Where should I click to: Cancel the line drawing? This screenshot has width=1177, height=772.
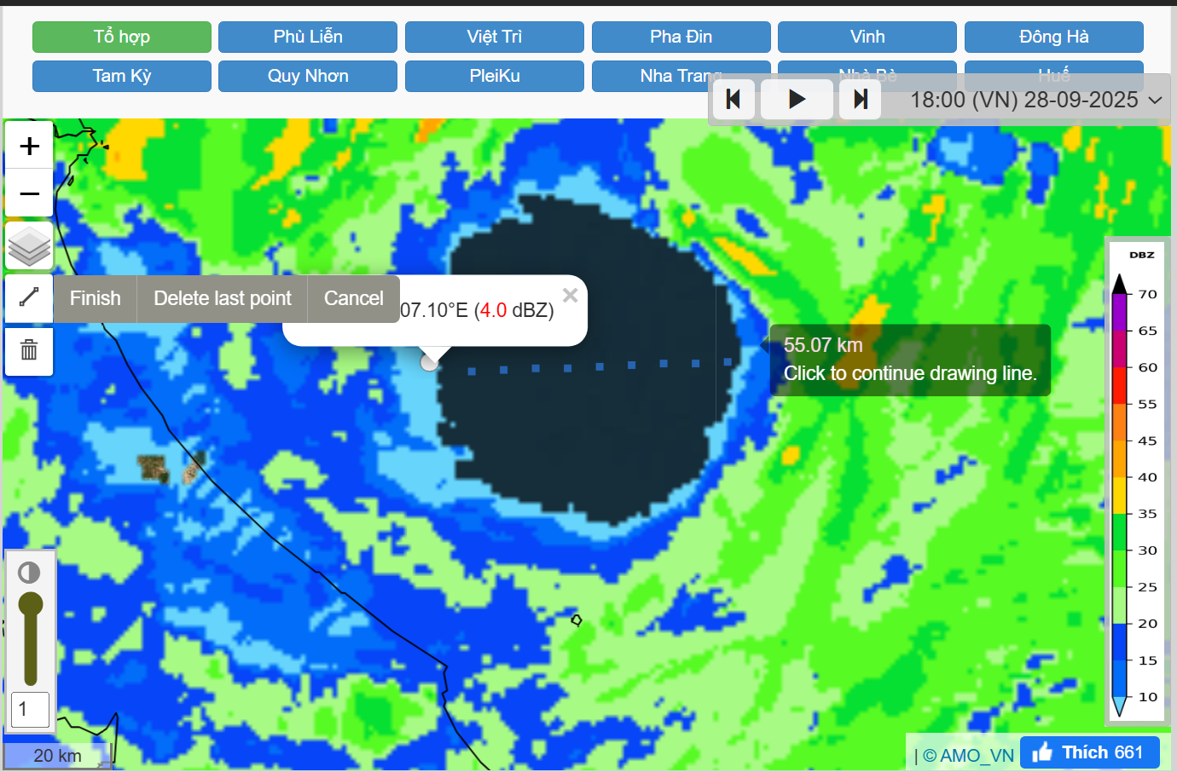(x=353, y=298)
